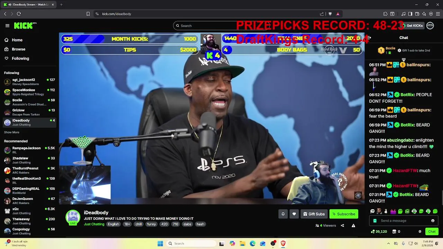Open Leo AI sparkle icon
The image size is (443, 249).
(424, 14)
